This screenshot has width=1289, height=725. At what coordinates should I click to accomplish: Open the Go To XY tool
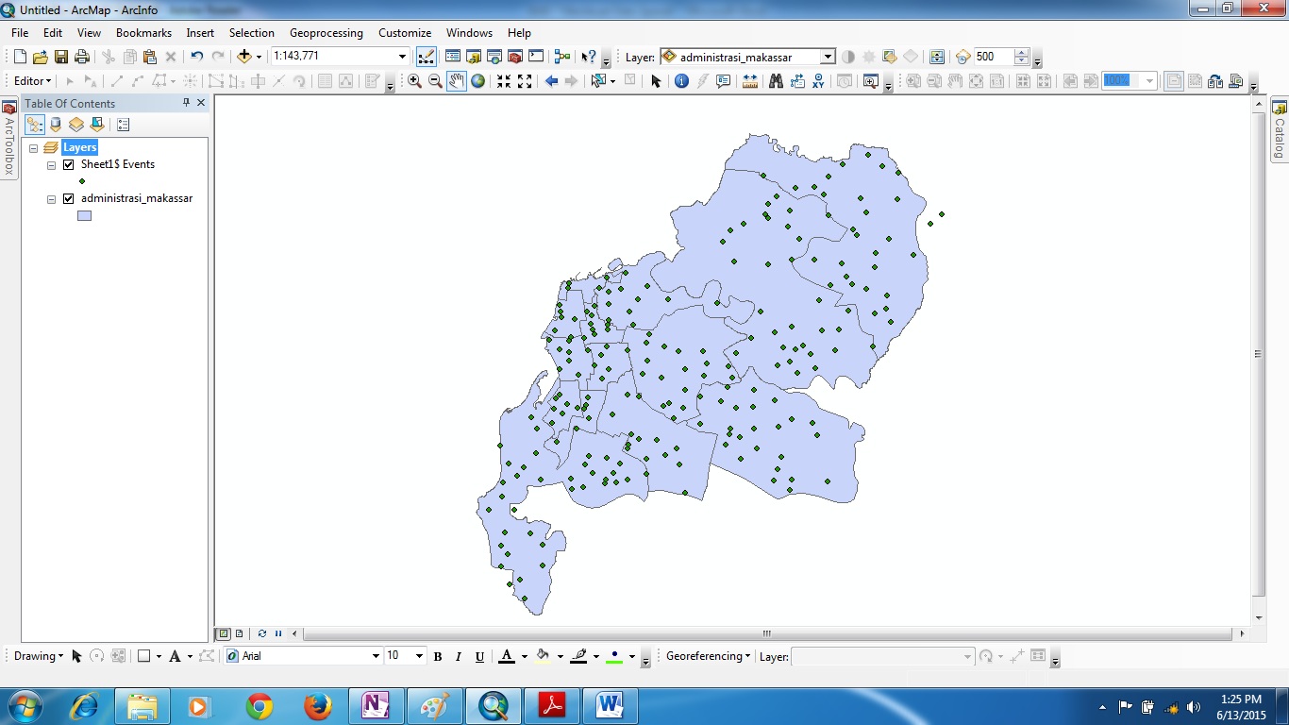pos(818,81)
